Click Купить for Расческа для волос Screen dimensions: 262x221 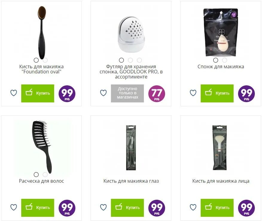(x=38, y=208)
